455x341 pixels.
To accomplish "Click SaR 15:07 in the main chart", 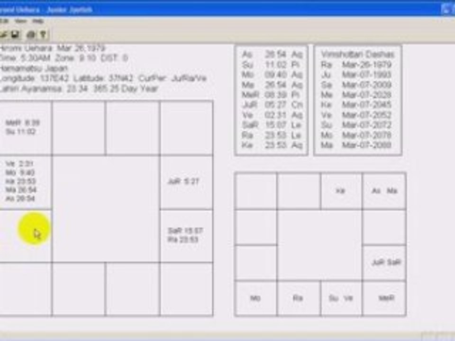I will click(185, 231).
